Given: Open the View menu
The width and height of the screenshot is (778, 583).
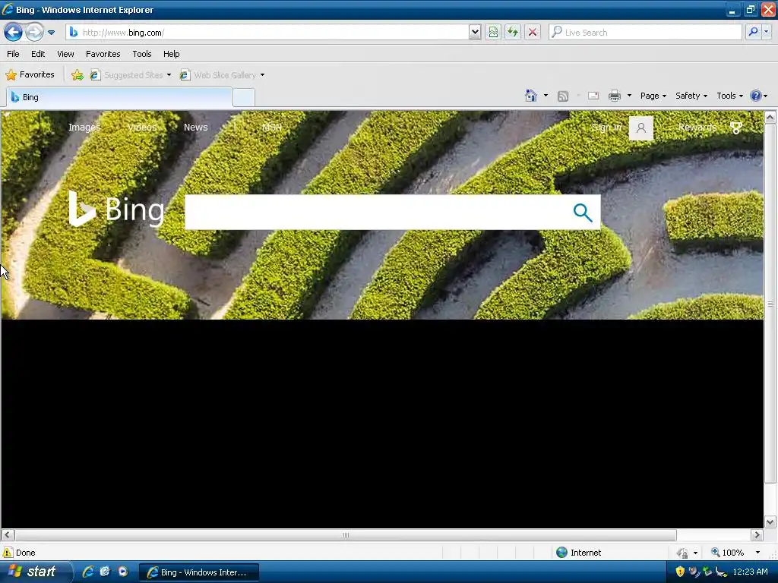Looking at the screenshot, I should (x=65, y=54).
